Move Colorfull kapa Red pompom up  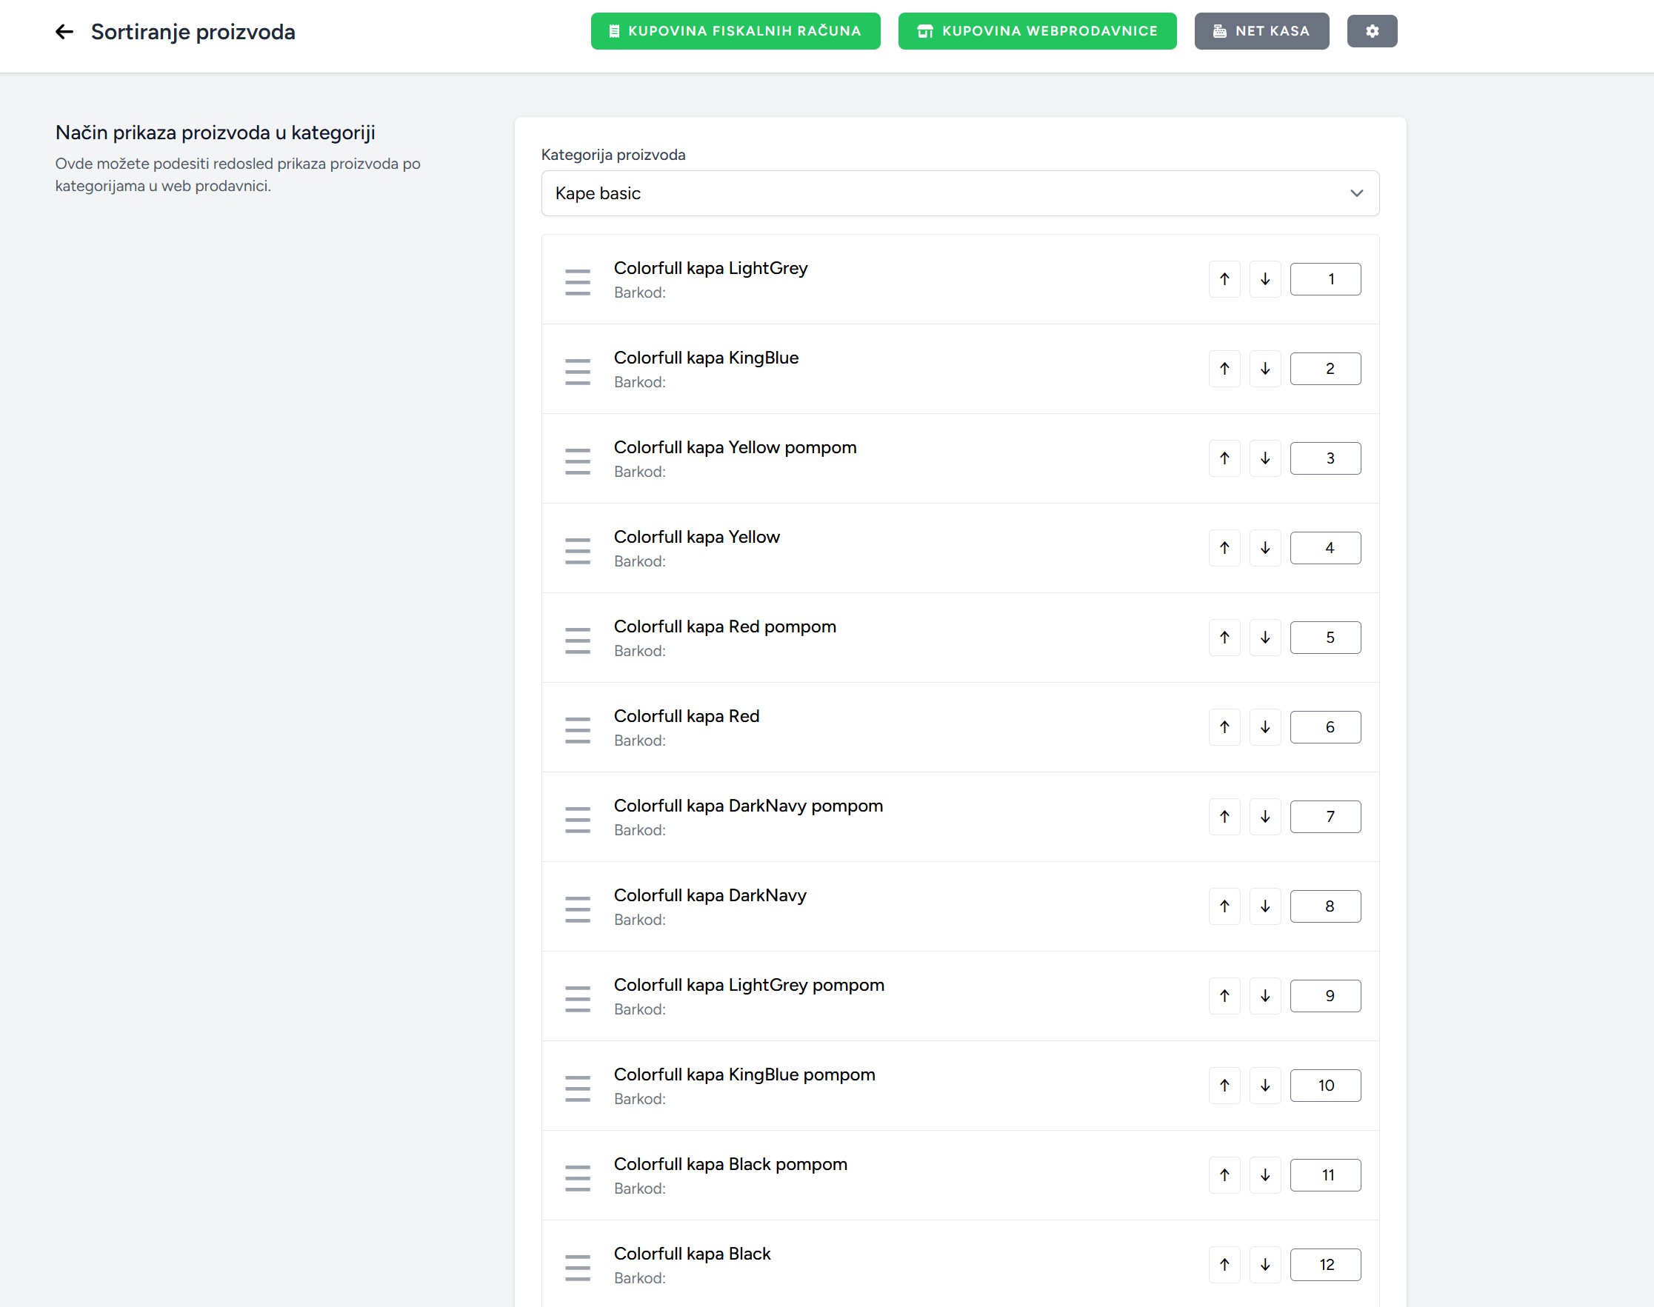click(x=1224, y=638)
